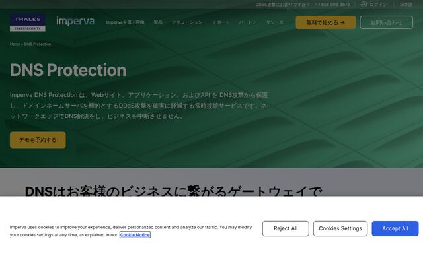423x264 pixels.
Task: Open the Impervaを選ぶ理由 menu
Action: pyautogui.click(x=125, y=22)
